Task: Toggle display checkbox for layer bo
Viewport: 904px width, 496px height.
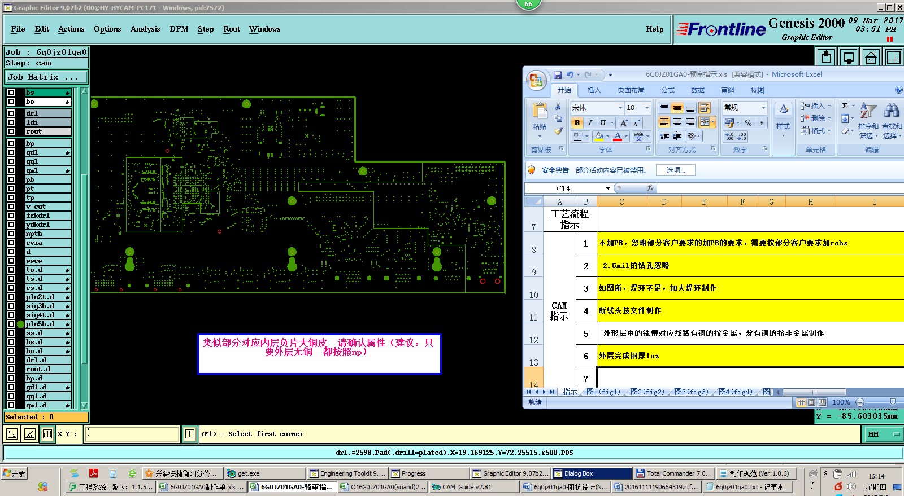Action: (11, 102)
